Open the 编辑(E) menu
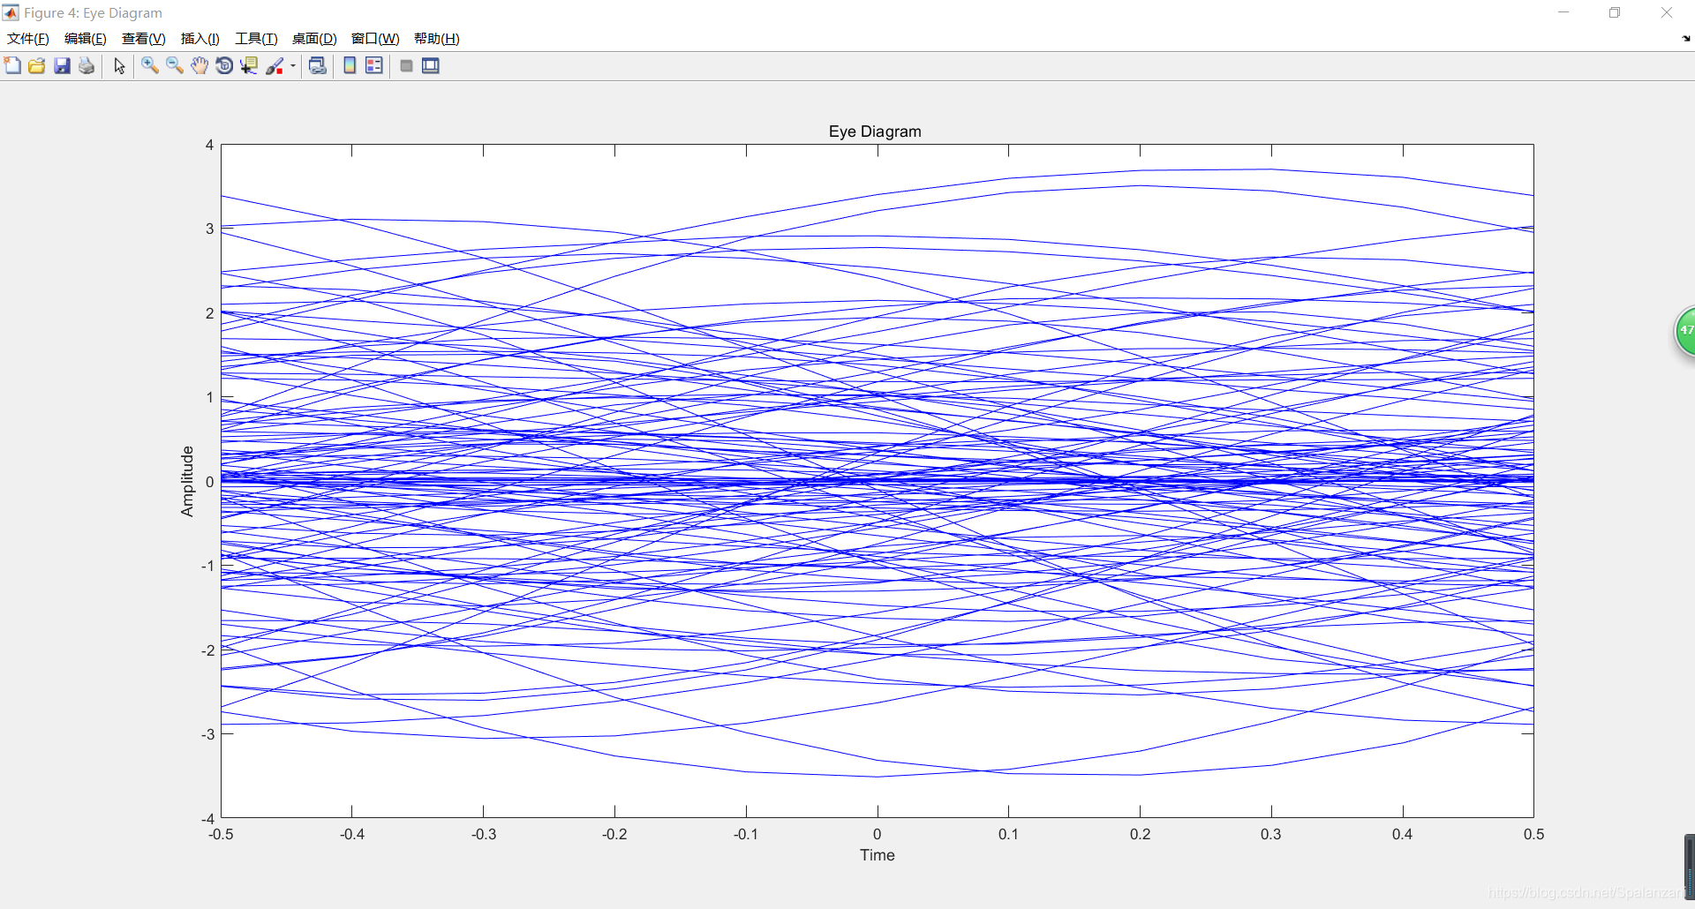The width and height of the screenshot is (1695, 909). point(86,39)
